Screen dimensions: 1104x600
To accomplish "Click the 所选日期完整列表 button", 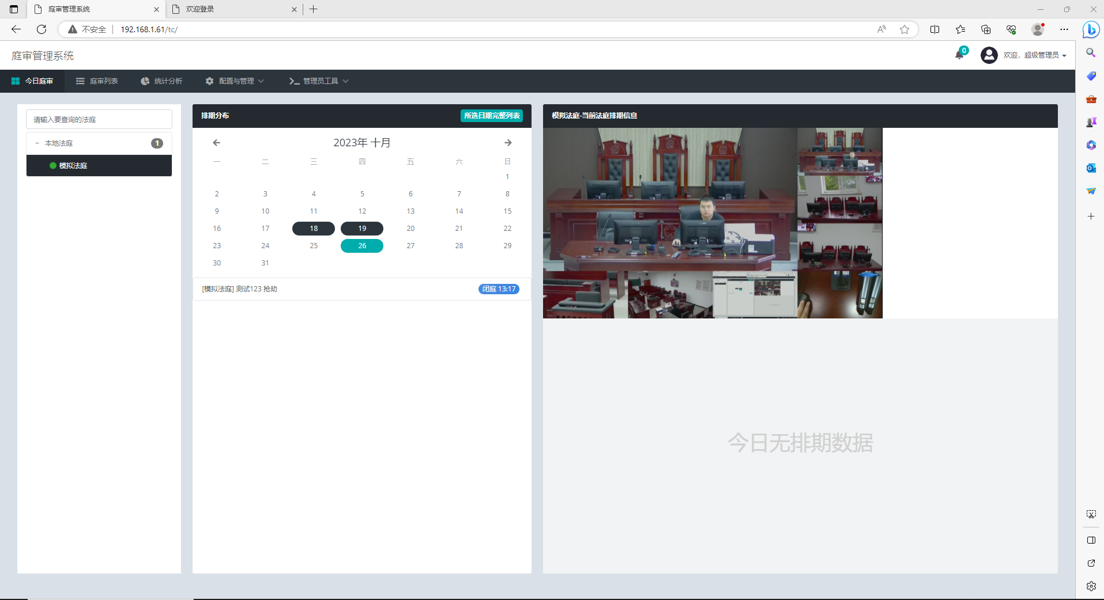I will tap(491, 116).
